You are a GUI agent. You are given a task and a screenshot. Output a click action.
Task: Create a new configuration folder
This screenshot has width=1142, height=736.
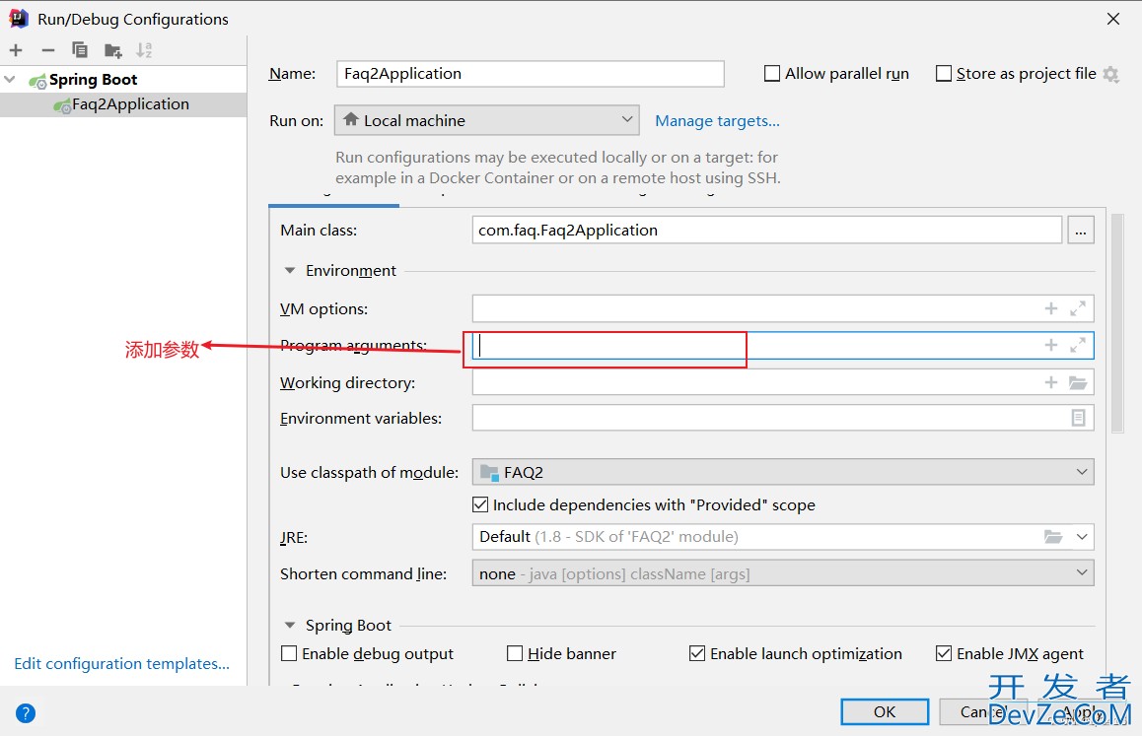coord(112,50)
